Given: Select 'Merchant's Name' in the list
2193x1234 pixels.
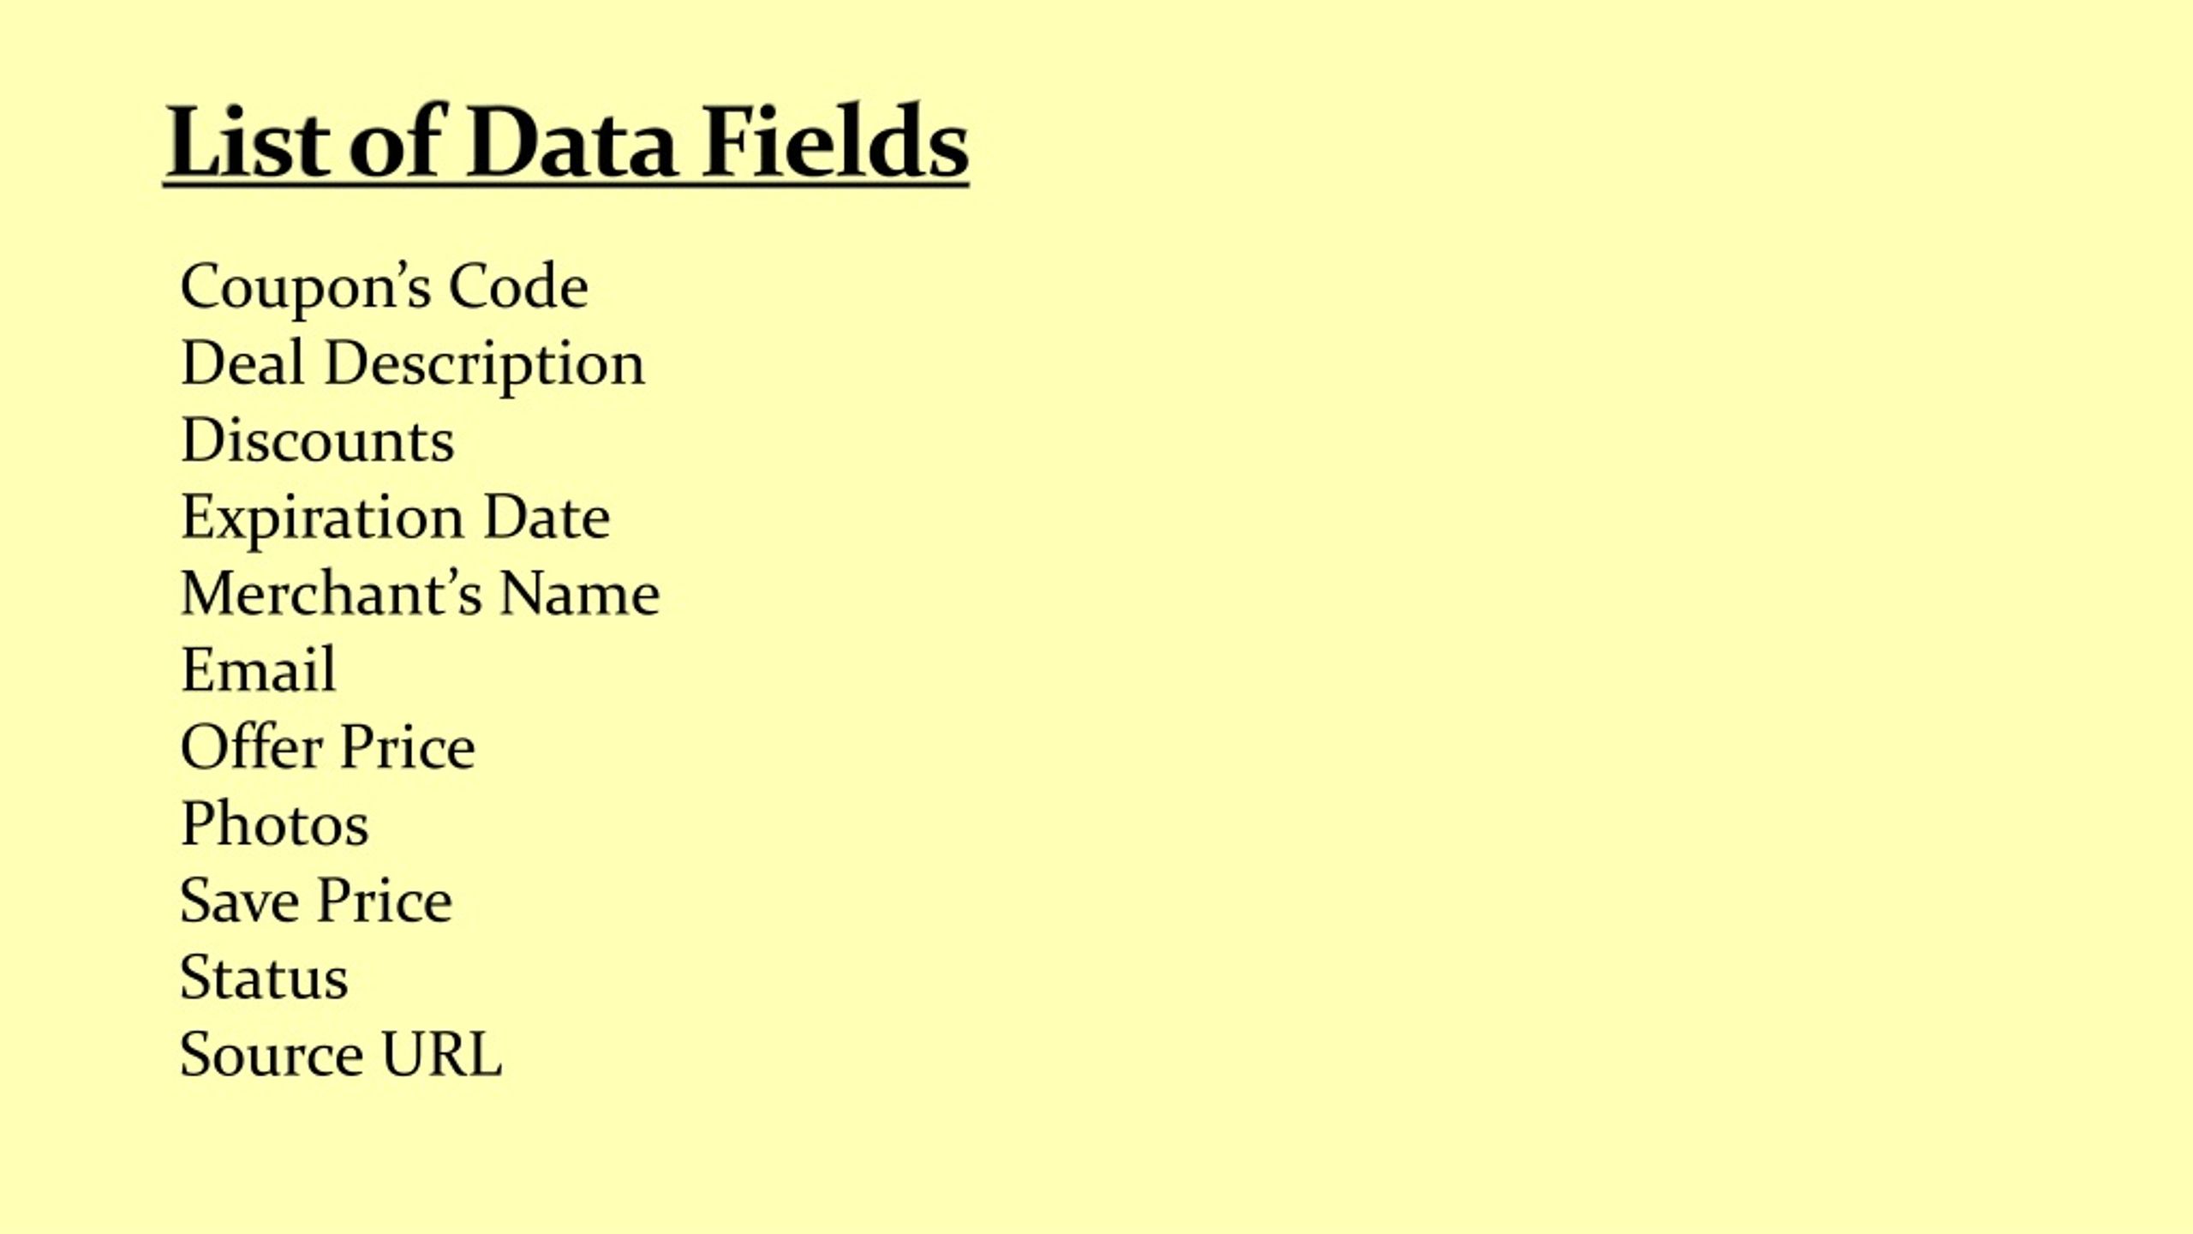Looking at the screenshot, I should click(420, 593).
